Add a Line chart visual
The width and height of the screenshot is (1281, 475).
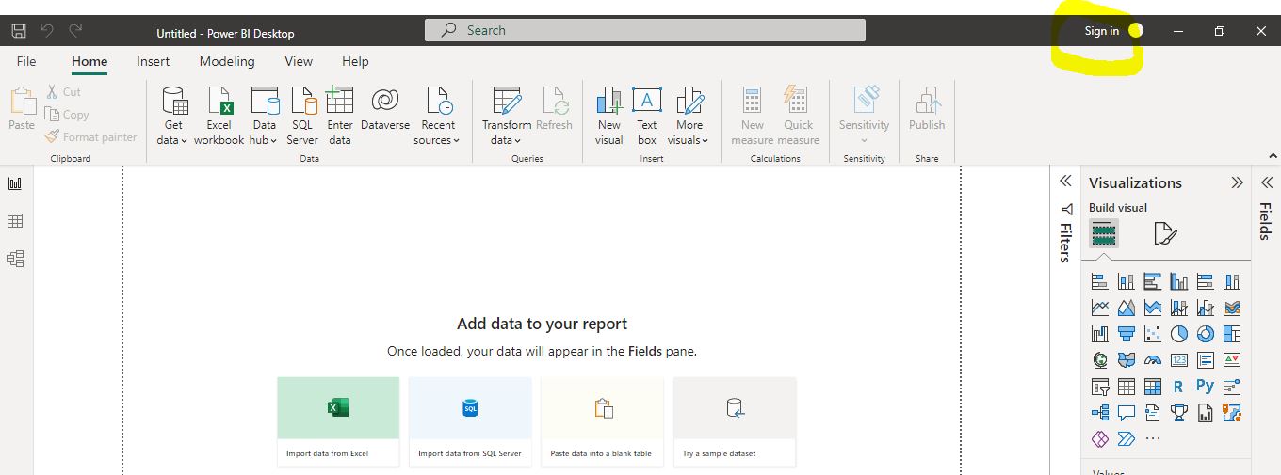point(1099,308)
